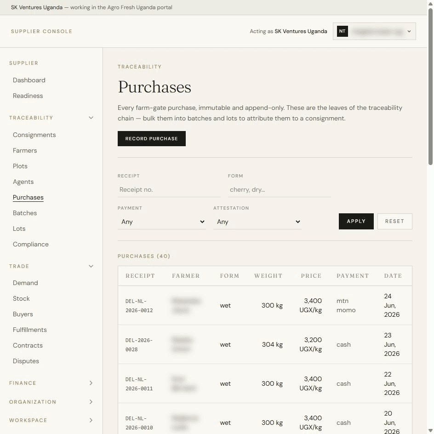Select receipt DEL-NL-2026-0011
This screenshot has width=434, height=434.
coord(139,384)
